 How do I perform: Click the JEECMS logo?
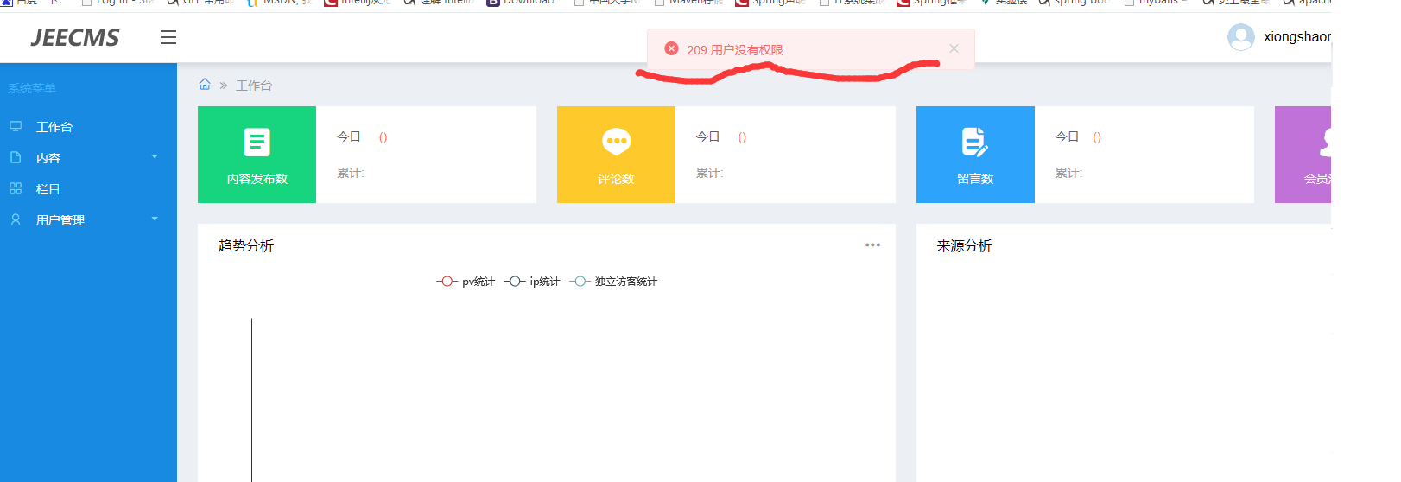[75, 37]
